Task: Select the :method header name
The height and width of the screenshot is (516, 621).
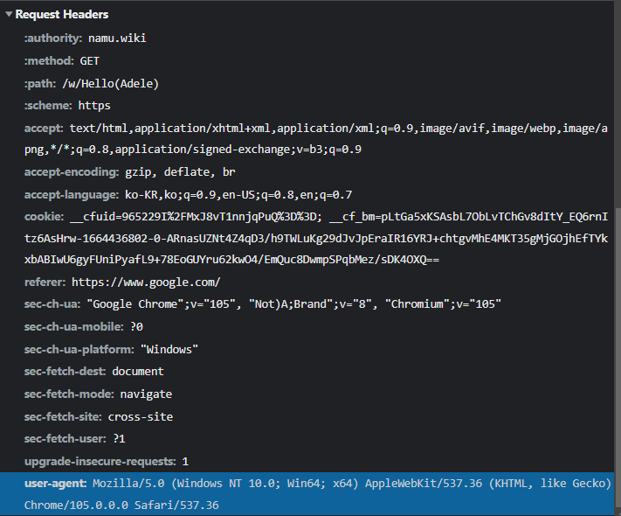Action: [49, 60]
